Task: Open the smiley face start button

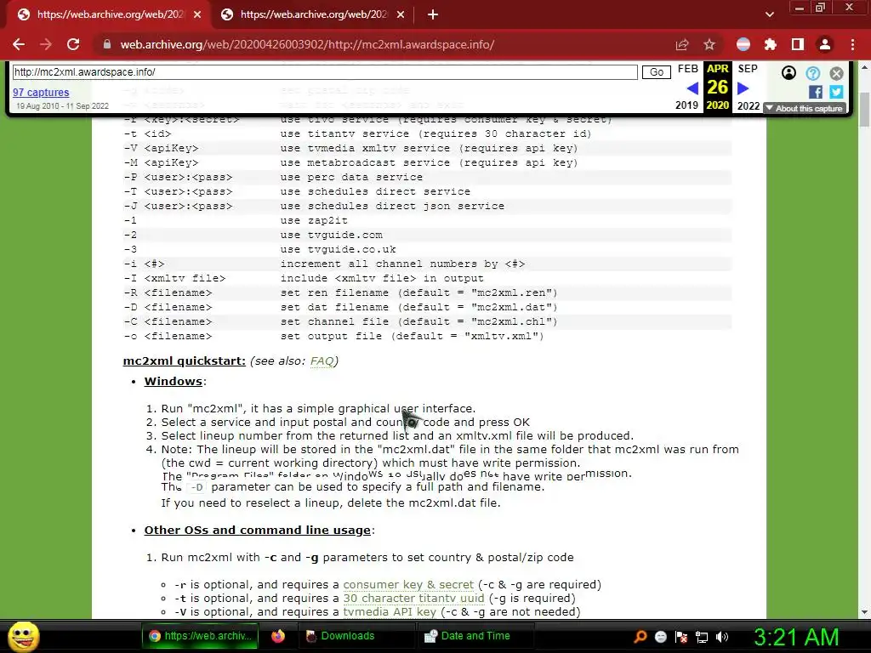Action: (23, 636)
